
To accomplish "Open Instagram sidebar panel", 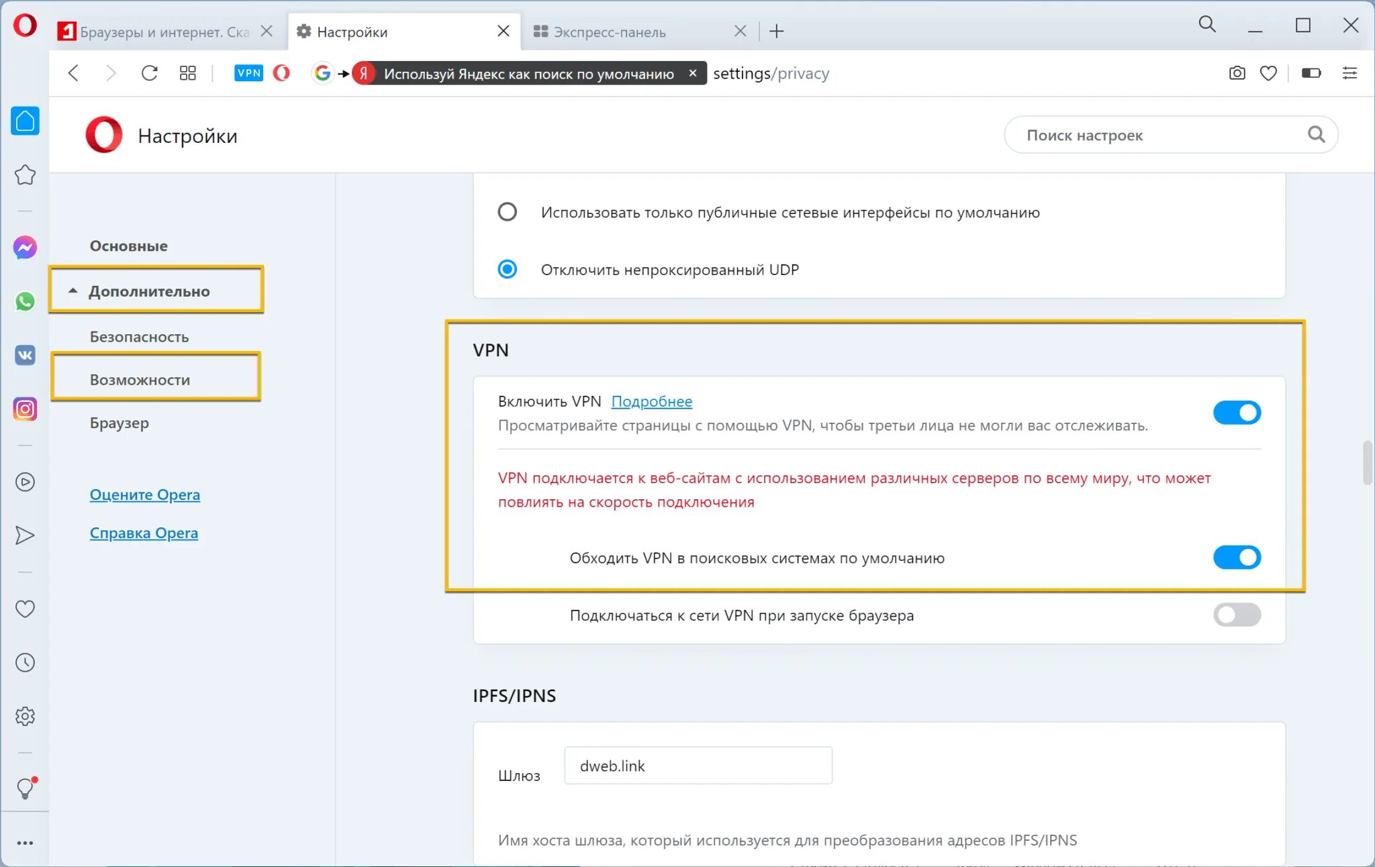I will pyautogui.click(x=25, y=409).
